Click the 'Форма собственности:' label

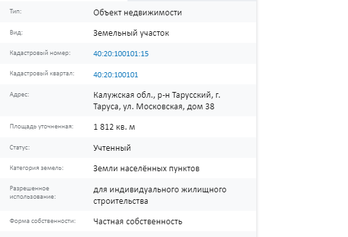pos(43,221)
